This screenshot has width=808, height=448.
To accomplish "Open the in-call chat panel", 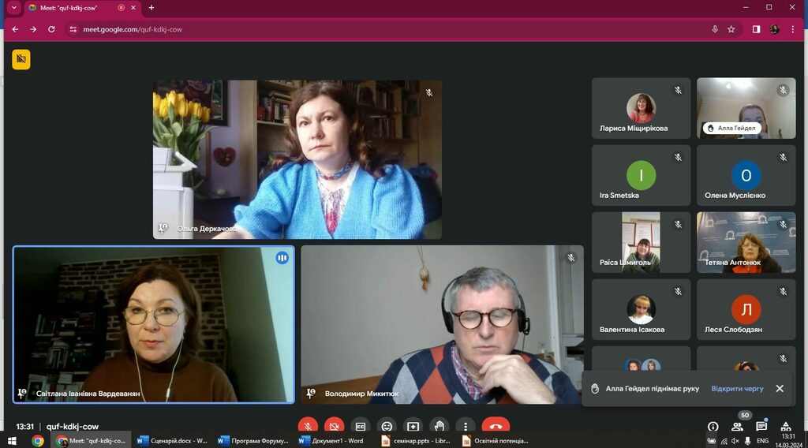I will tap(761, 426).
